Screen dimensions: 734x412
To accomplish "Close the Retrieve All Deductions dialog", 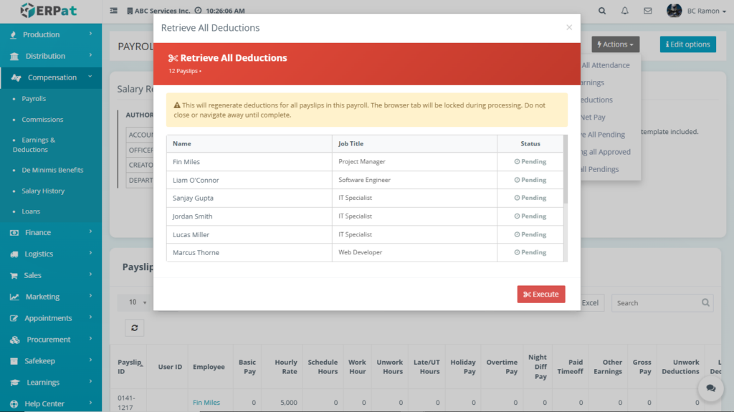I will click(569, 27).
